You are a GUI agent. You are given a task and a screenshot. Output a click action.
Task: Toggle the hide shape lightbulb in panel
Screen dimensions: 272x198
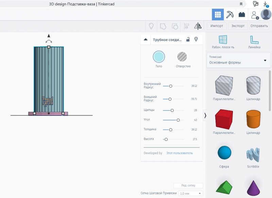196,39
